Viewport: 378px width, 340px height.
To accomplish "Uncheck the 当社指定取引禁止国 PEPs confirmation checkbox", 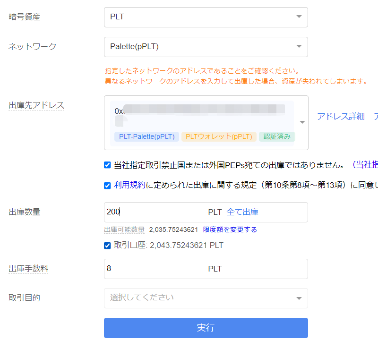I will [x=107, y=165].
